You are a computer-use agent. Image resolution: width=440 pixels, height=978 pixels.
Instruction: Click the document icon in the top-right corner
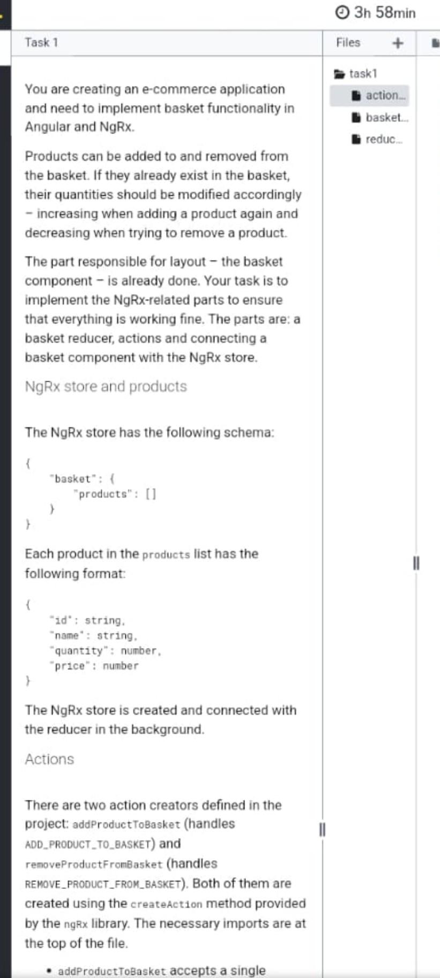436,43
